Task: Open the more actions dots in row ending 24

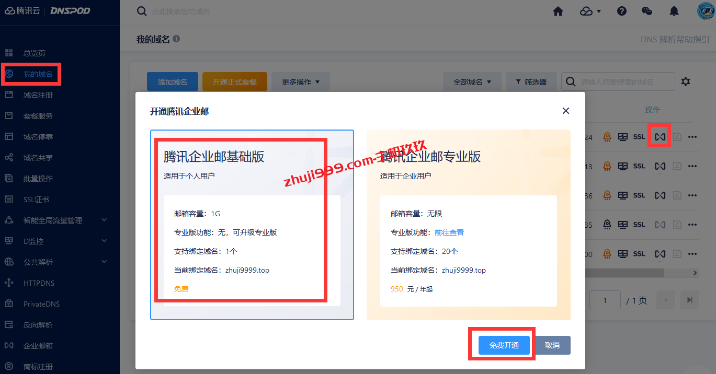Action: (x=692, y=137)
